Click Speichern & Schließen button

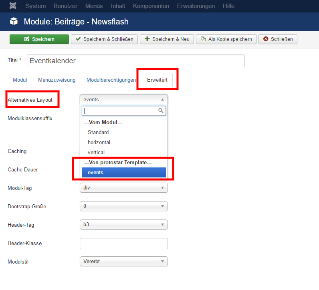[105, 39]
